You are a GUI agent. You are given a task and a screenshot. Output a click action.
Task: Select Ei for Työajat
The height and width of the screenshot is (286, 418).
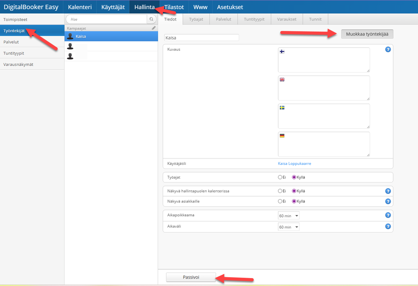(x=280, y=177)
